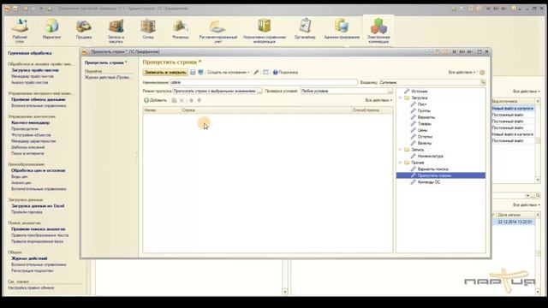The height and width of the screenshot is (308, 548).
Task: Open the Подсказка help
Action: [x=285, y=72]
